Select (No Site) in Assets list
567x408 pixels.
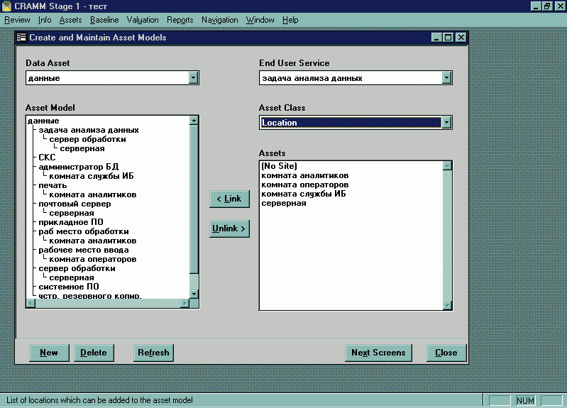click(x=279, y=166)
